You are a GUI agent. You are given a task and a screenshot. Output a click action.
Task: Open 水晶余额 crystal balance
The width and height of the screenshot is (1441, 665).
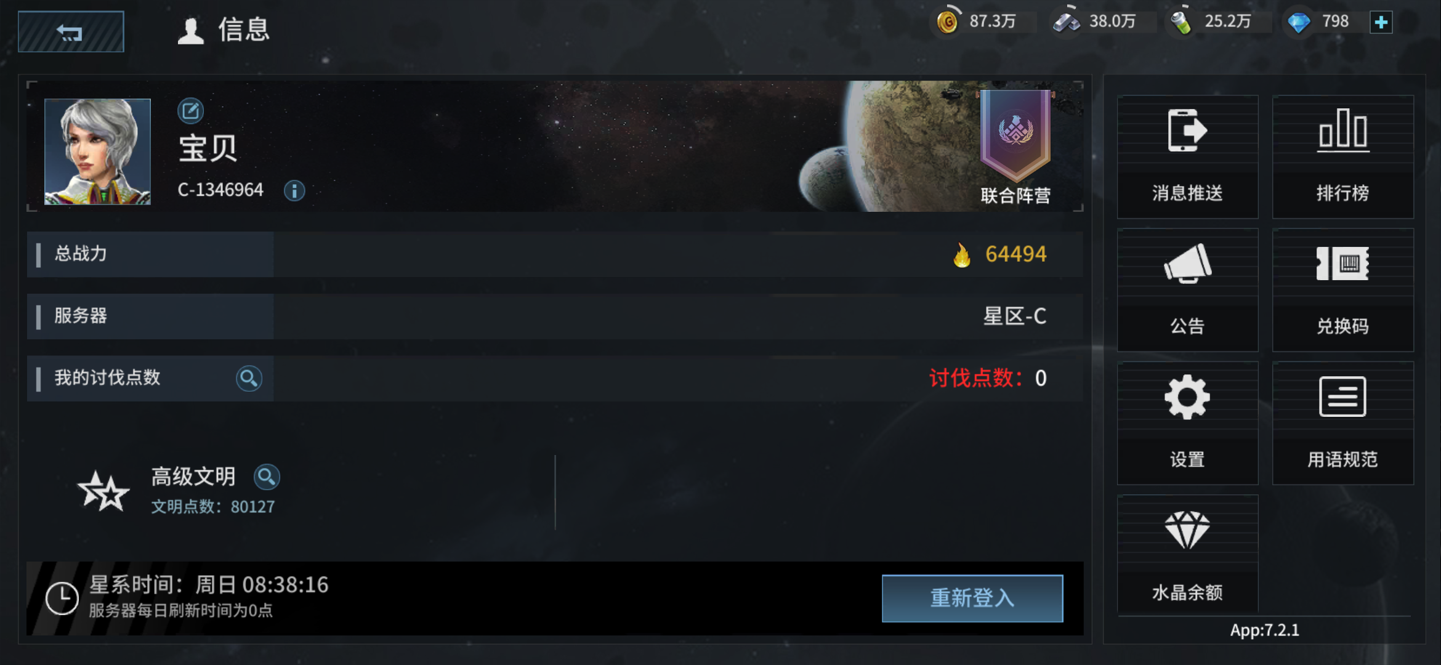point(1187,554)
